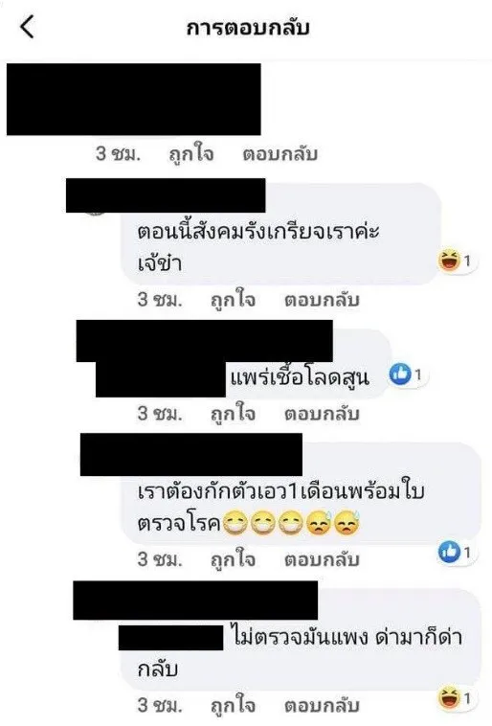
Task: Like the 'ไม่ตรวจมันแพง' comment
Action: [233, 706]
